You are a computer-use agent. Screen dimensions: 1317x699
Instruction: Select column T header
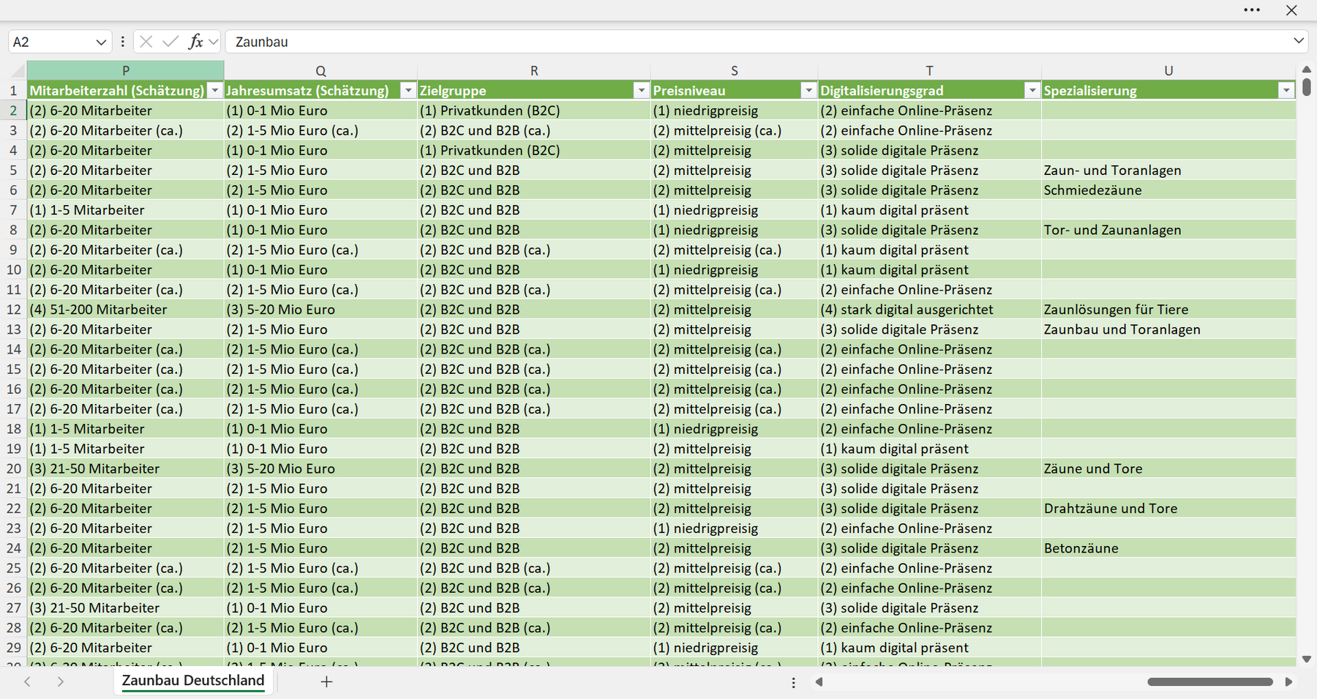(929, 70)
